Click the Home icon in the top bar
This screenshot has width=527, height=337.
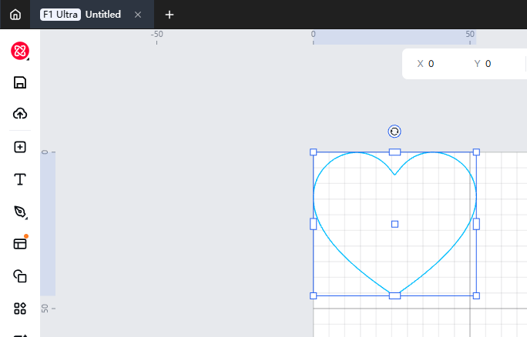pyautogui.click(x=15, y=15)
